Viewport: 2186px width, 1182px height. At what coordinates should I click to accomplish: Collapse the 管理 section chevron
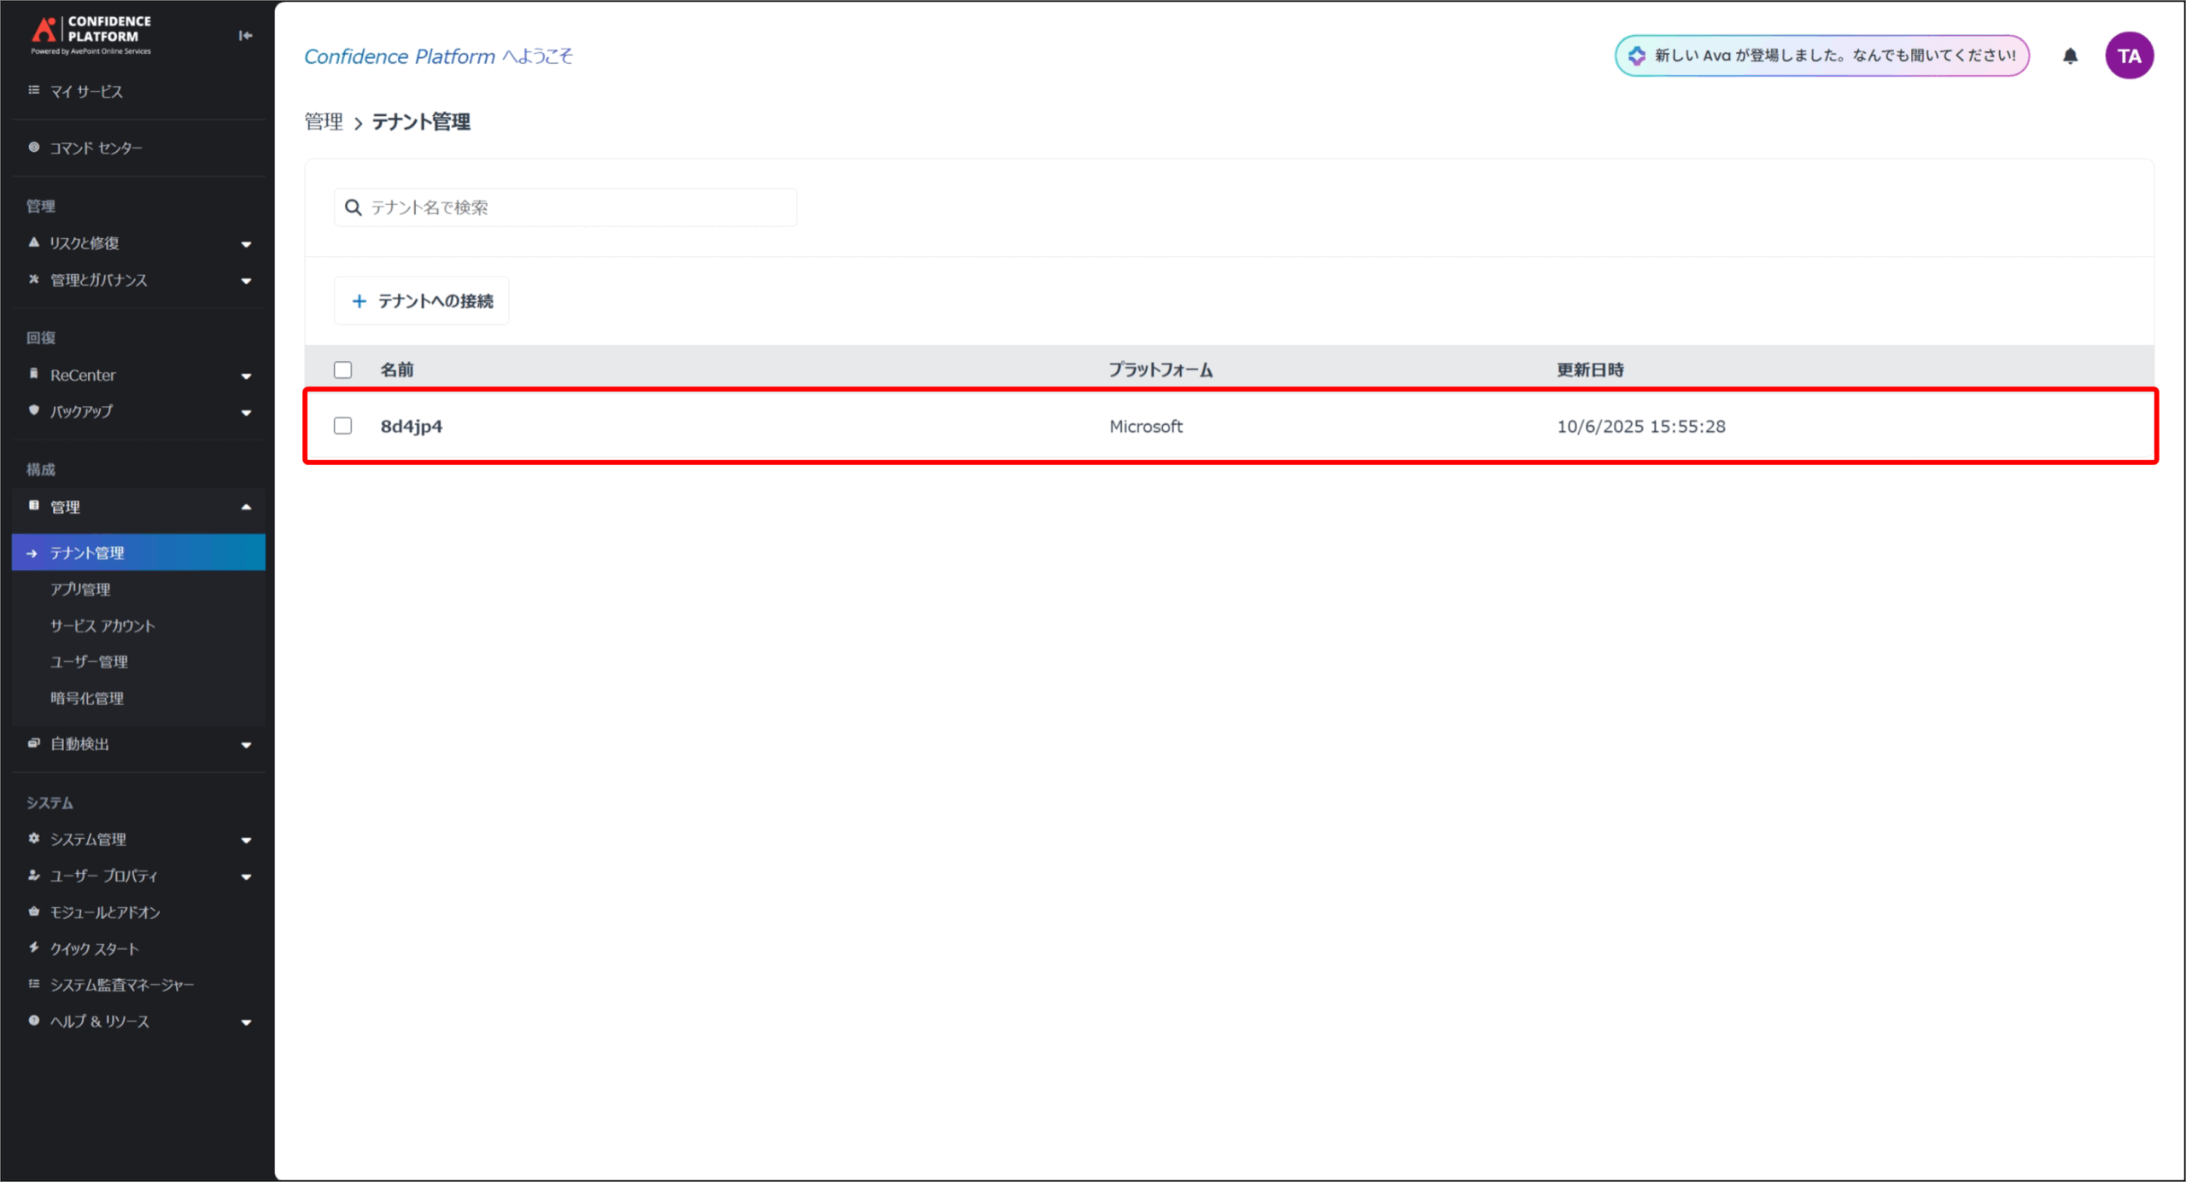pyautogui.click(x=246, y=507)
